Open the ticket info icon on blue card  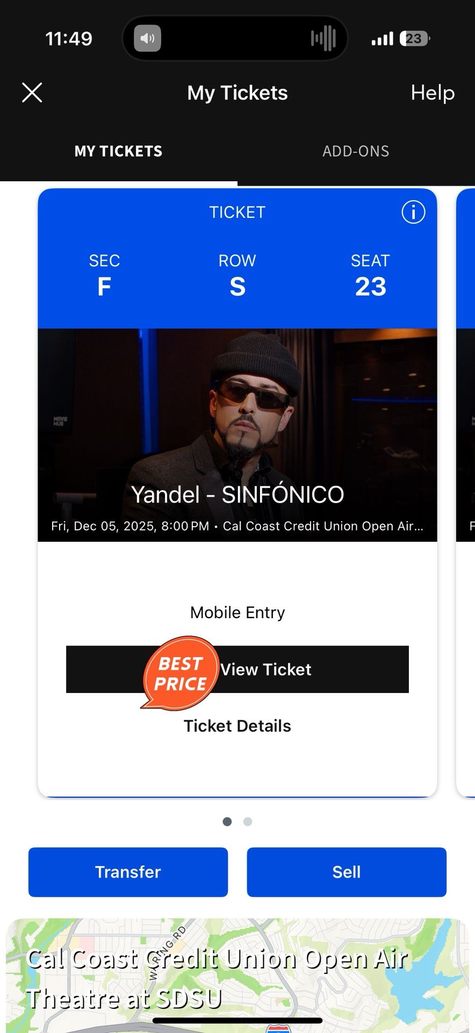413,212
